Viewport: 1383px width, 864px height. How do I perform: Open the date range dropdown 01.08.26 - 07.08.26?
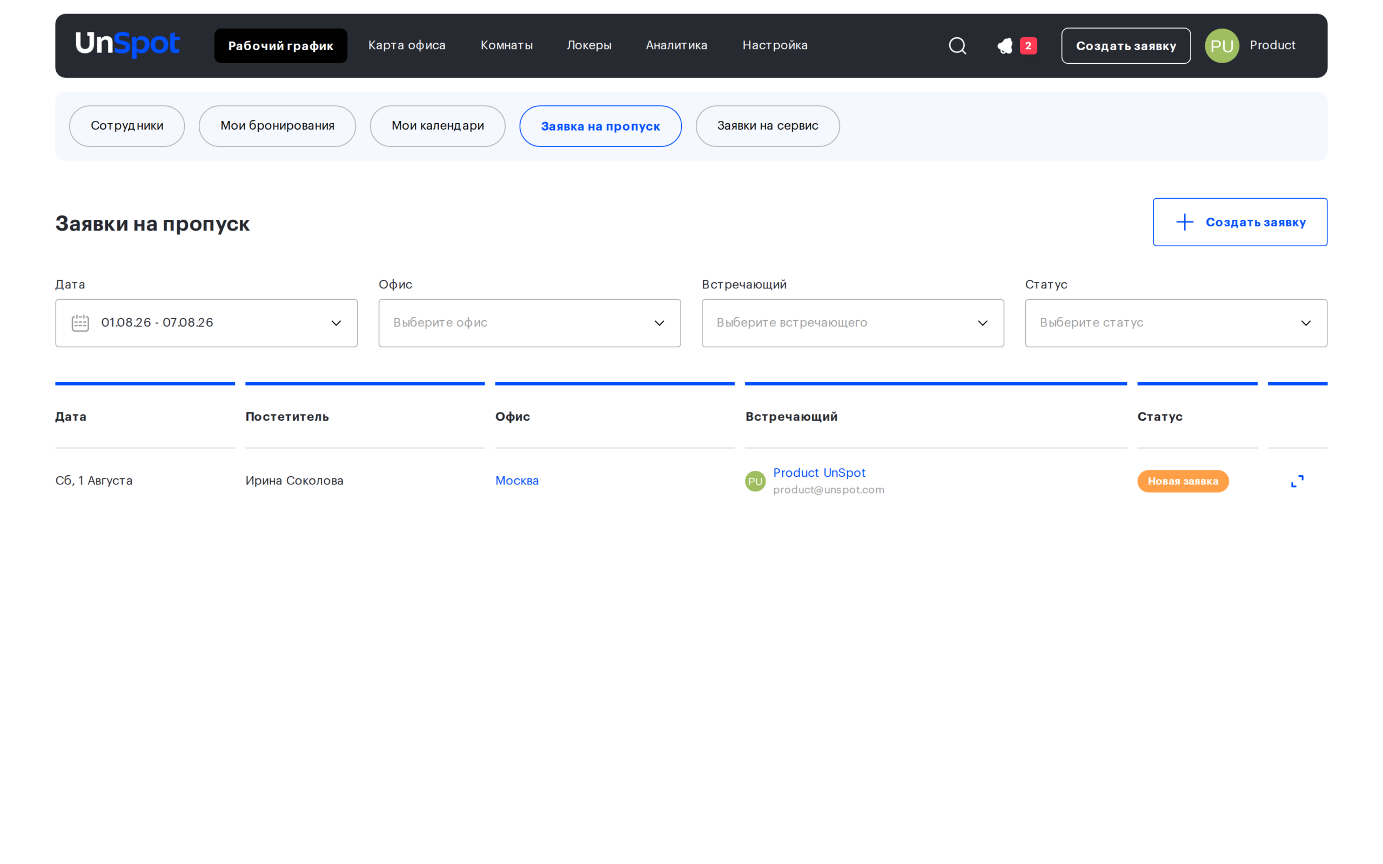[206, 323]
